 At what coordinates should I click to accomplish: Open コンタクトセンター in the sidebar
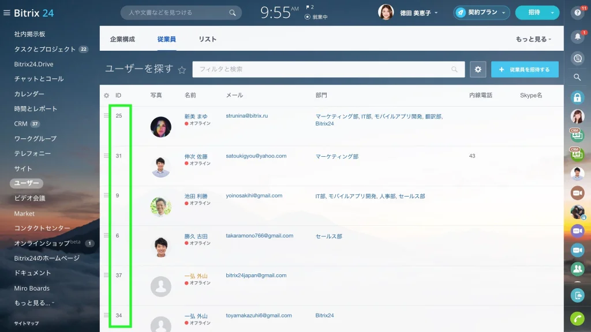pyautogui.click(x=42, y=228)
